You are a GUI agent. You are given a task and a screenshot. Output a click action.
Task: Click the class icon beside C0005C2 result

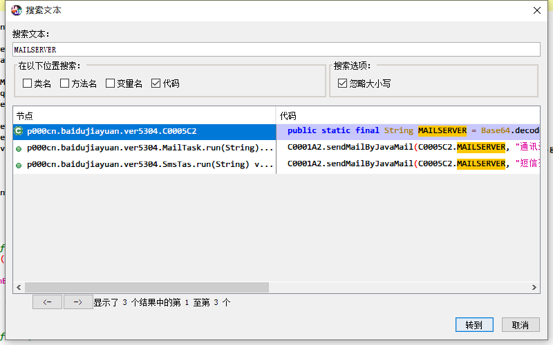coord(19,131)
